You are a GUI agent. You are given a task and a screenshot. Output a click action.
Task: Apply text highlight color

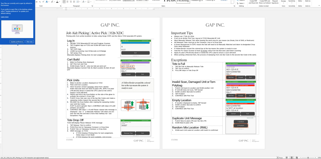coord(52,2)
